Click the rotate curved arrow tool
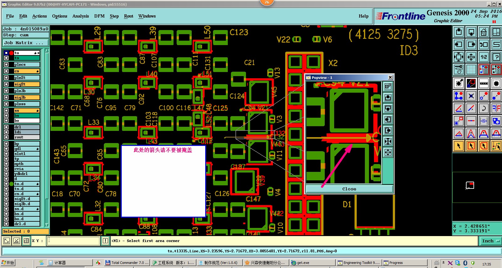Viewport: 502px width, 268px height. pos(484,108)
